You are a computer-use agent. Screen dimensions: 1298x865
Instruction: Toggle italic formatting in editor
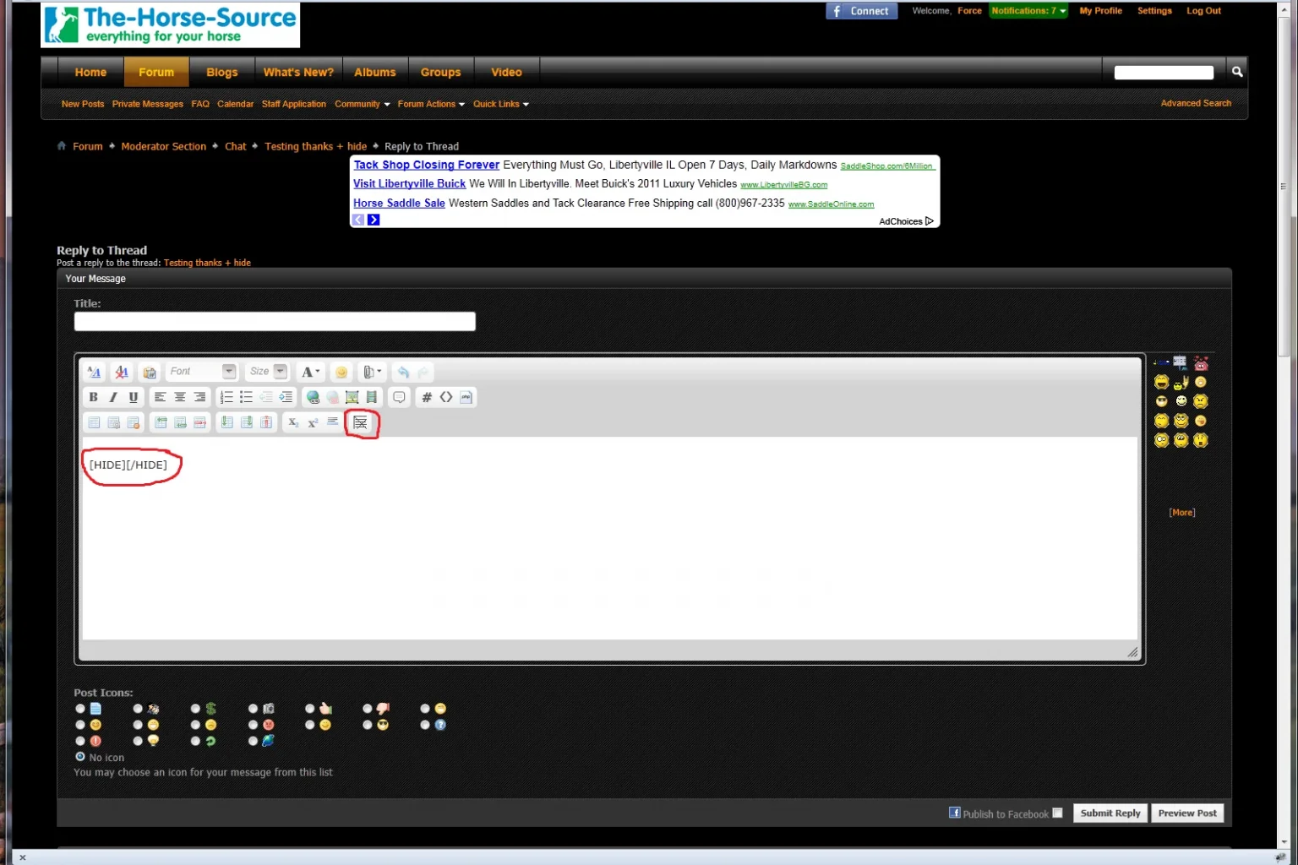click(113, 397)
